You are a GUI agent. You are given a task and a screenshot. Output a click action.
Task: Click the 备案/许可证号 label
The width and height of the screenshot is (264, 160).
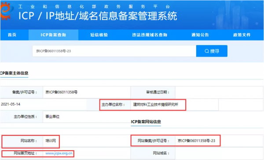pos(25,92)
